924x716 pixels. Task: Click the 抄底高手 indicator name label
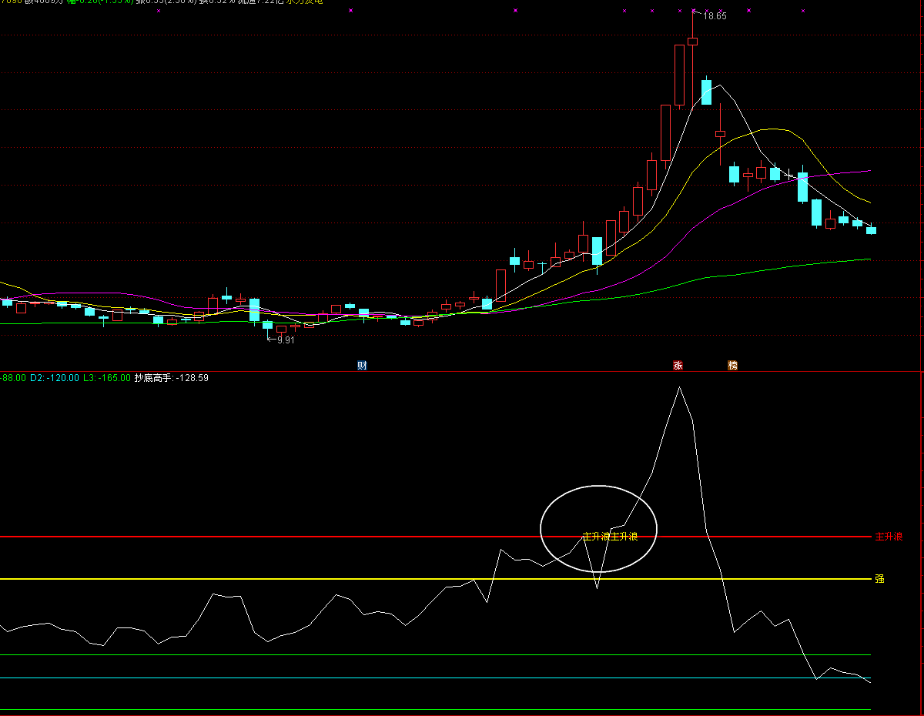(x=153, y=378)
